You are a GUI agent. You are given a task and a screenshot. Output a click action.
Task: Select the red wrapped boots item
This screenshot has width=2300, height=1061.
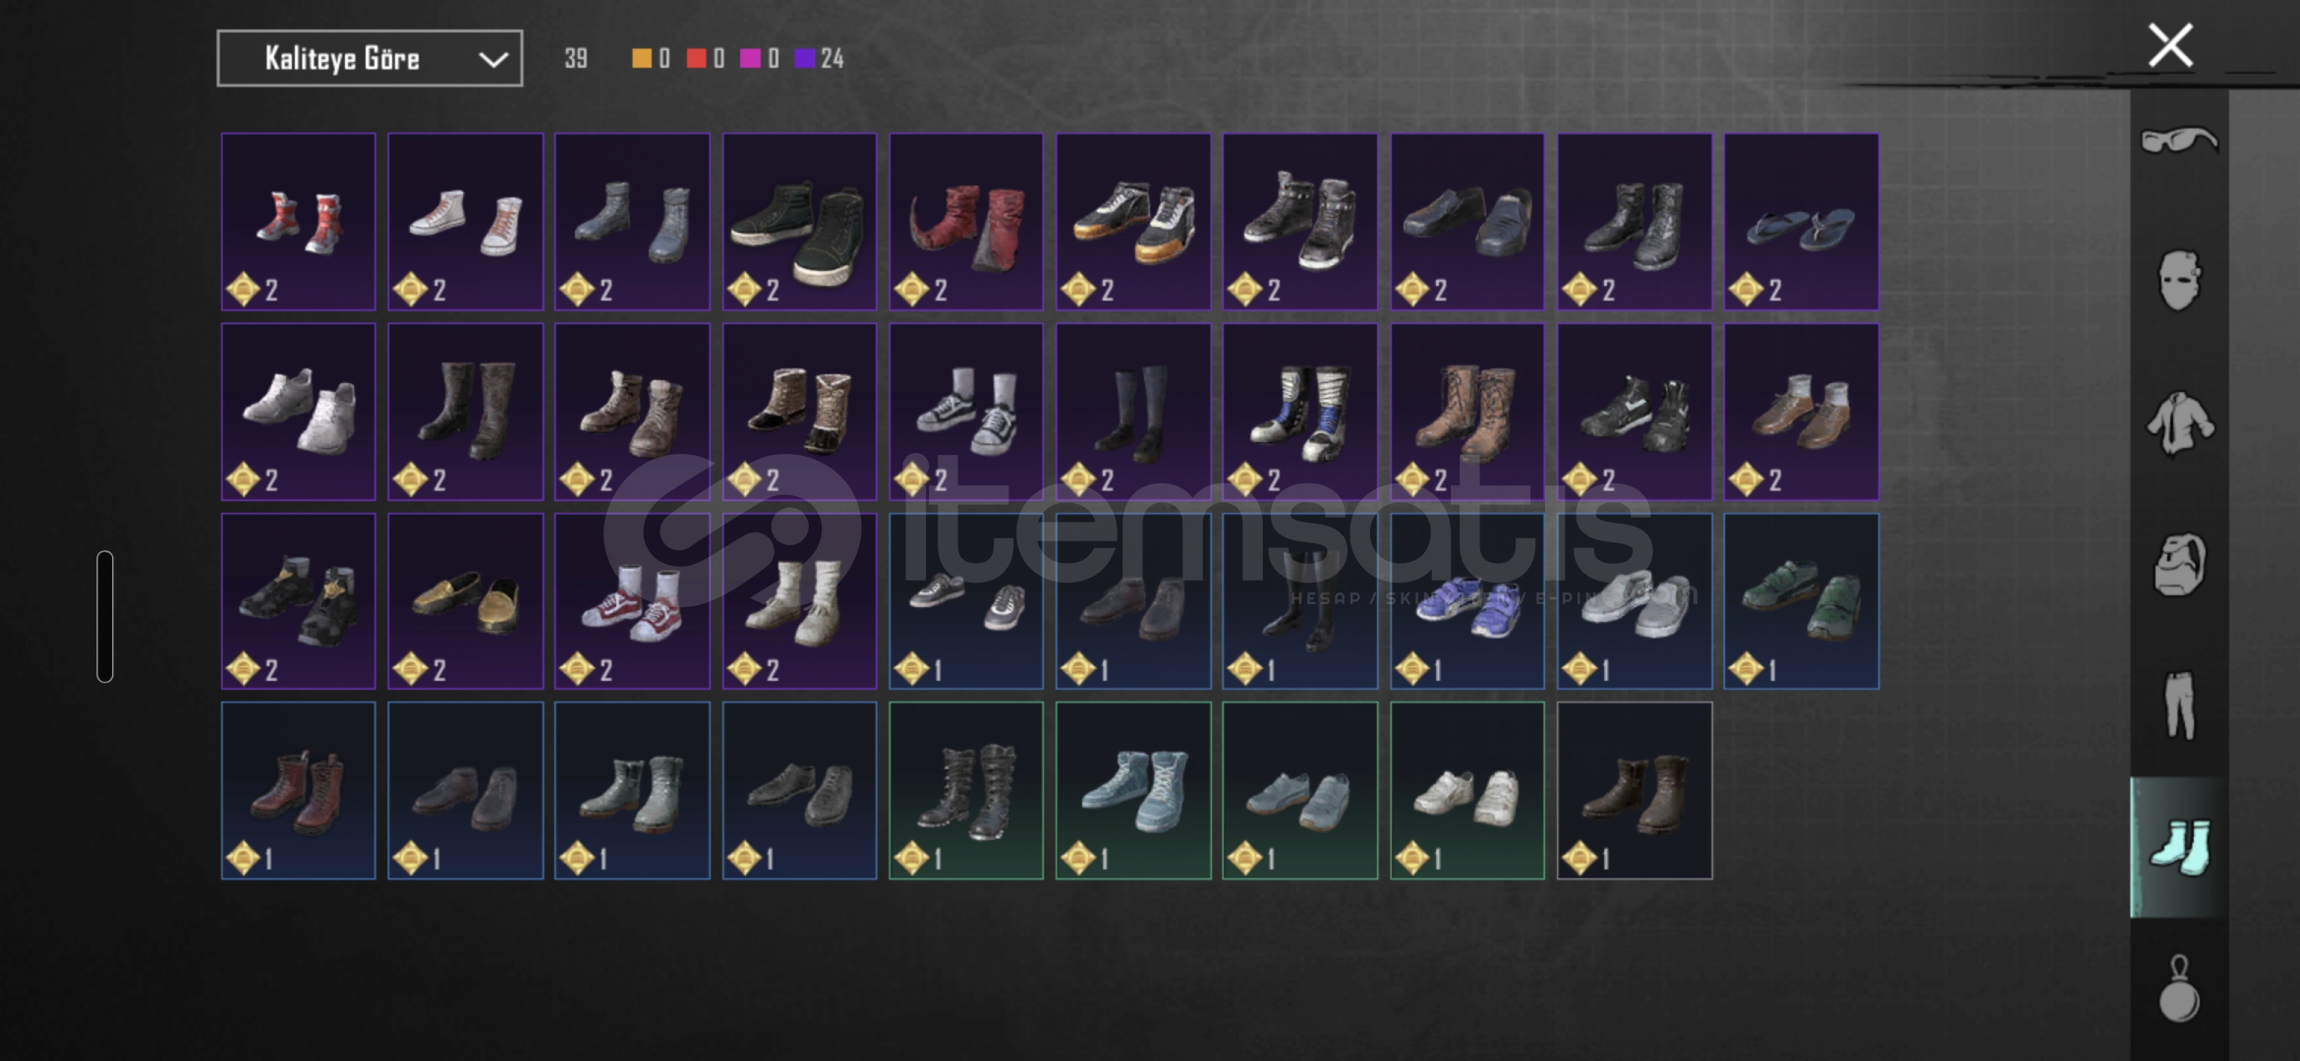(966, 222)
